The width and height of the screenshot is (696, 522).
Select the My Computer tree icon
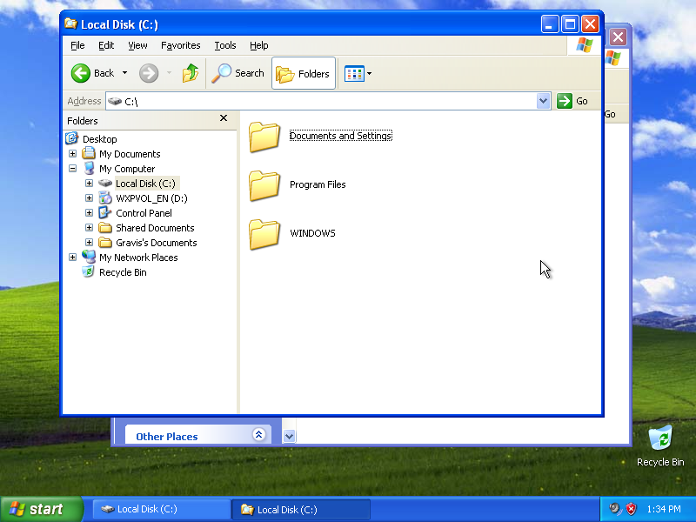[89, 168]
